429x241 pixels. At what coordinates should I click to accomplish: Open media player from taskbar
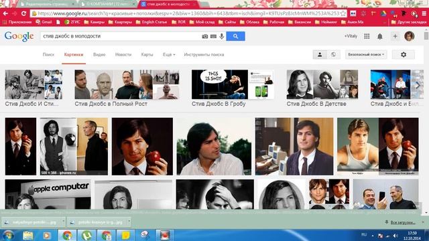pyautogui.click(x=46, y=235)
